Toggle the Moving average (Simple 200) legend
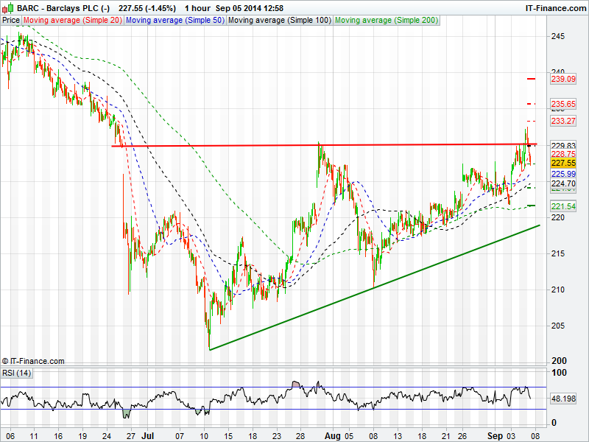 point(386,21)
